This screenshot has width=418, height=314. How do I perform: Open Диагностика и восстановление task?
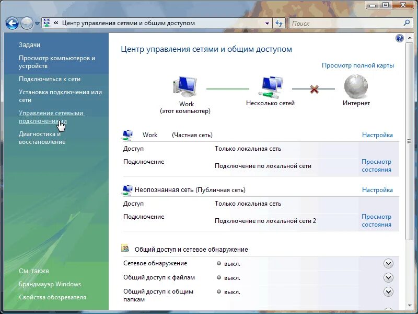click(x=42, y=138)
